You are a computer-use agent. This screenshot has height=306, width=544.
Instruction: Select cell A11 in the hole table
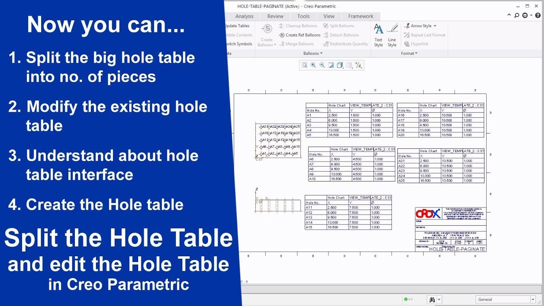(316, 208)
